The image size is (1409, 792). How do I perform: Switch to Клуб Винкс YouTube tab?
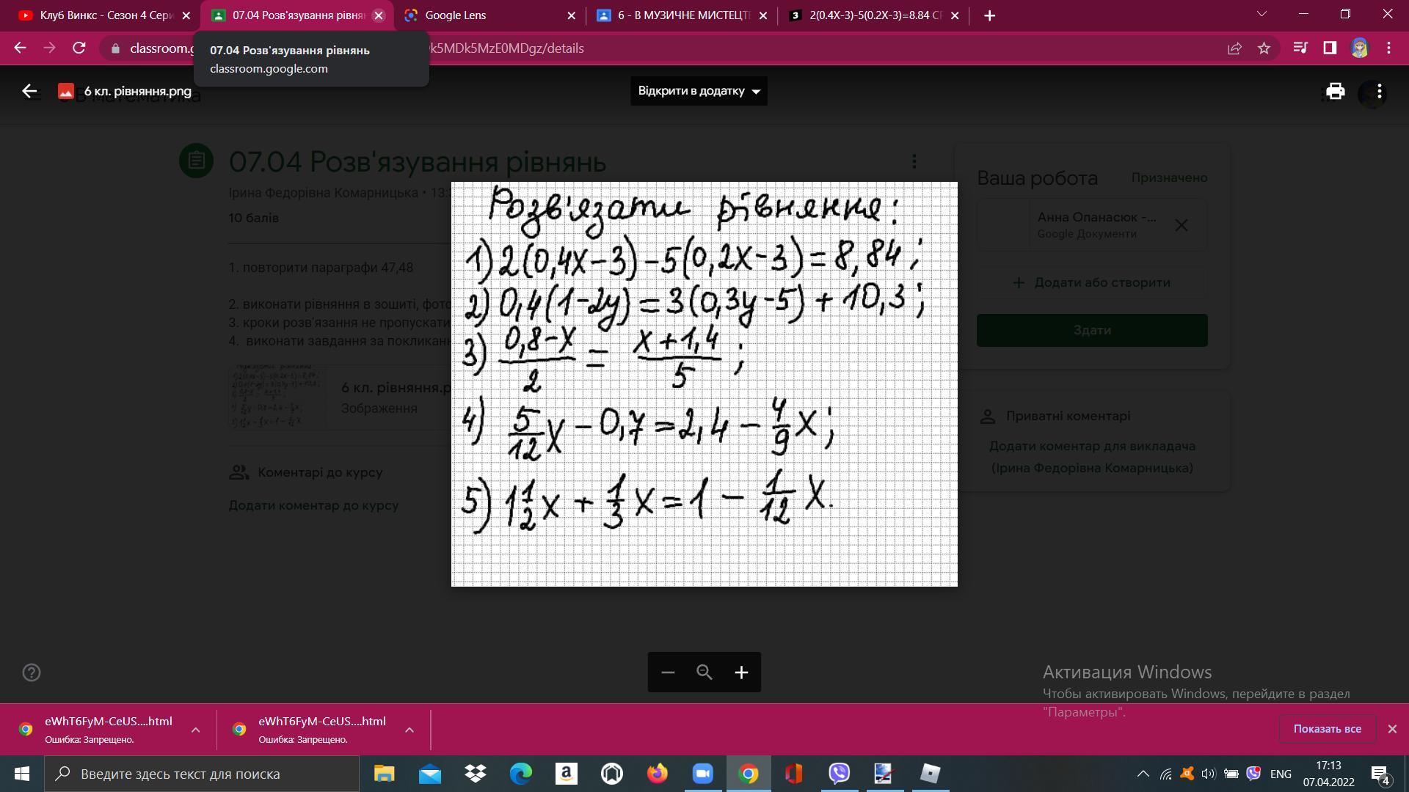click(x=103, y=15)
